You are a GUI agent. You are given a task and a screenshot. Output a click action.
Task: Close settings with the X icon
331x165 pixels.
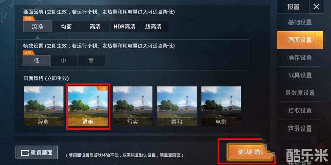pos(316,7)
